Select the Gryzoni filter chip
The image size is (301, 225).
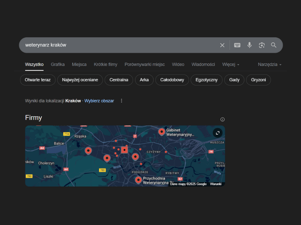pyautogui.click(x=258, y=80)
